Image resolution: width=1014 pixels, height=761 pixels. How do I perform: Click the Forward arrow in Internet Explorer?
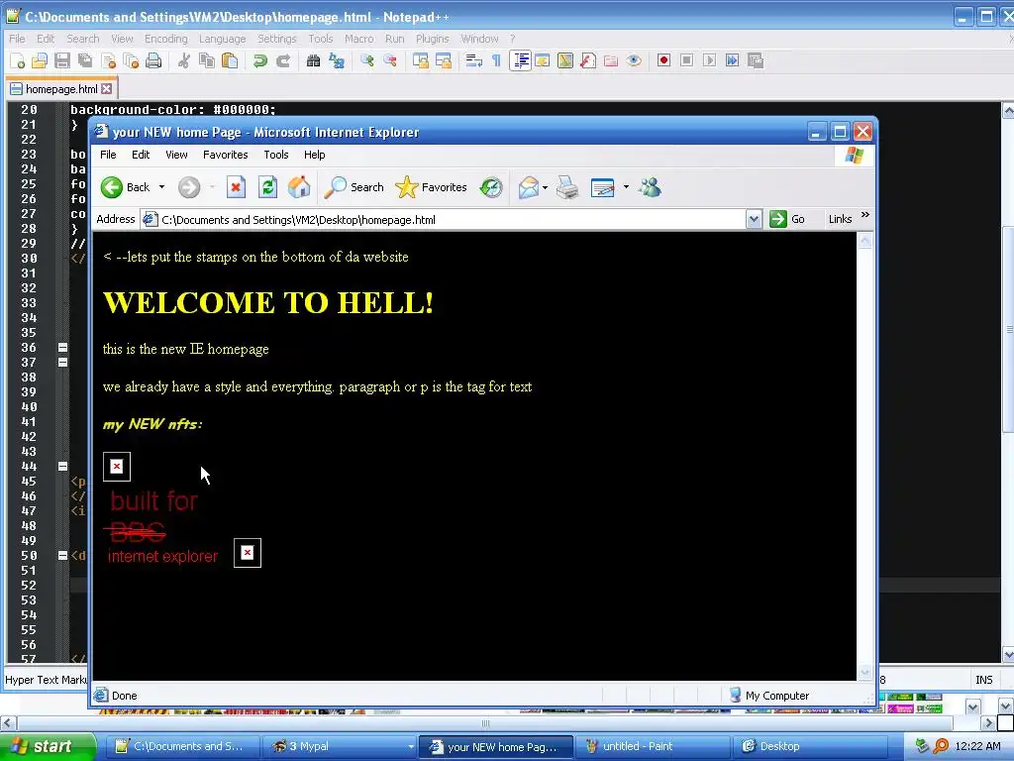coord(189,187)
